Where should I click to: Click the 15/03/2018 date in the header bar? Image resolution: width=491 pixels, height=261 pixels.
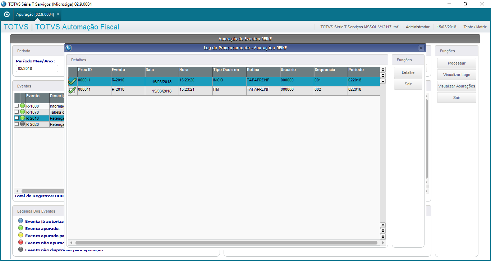(x=446, y=27)
